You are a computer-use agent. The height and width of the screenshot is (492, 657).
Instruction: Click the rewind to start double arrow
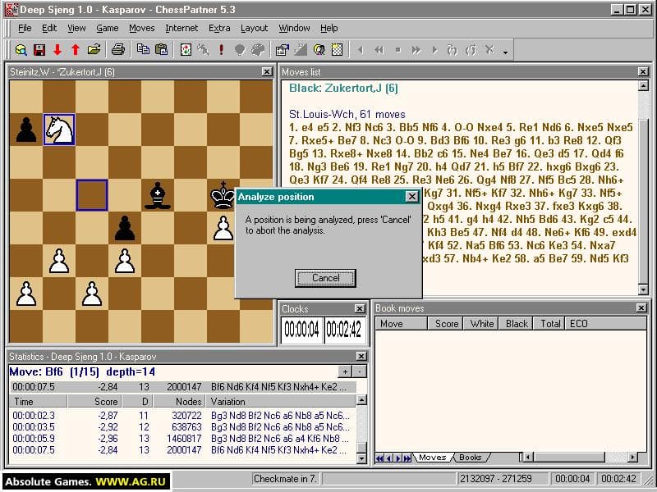tap(379, 50)
